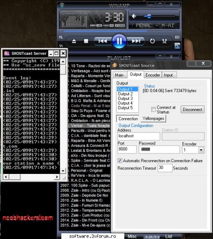Select Output 3 in the output list
Image resolution: width=213 pixels, height=239 pixels.
click(x=128, y=99)
